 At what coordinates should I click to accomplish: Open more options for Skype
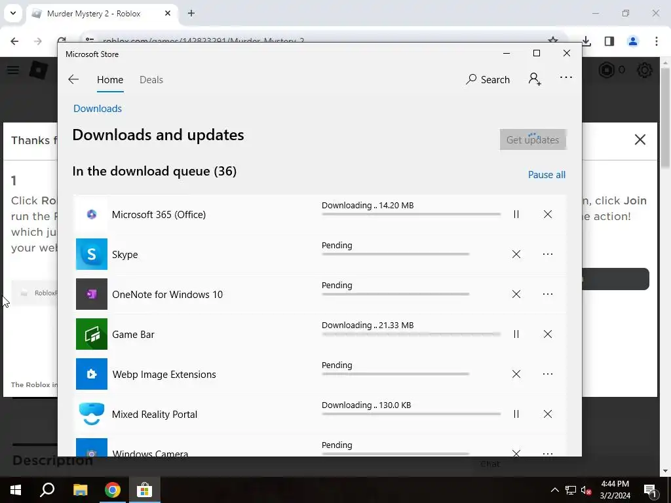[548, 254]
